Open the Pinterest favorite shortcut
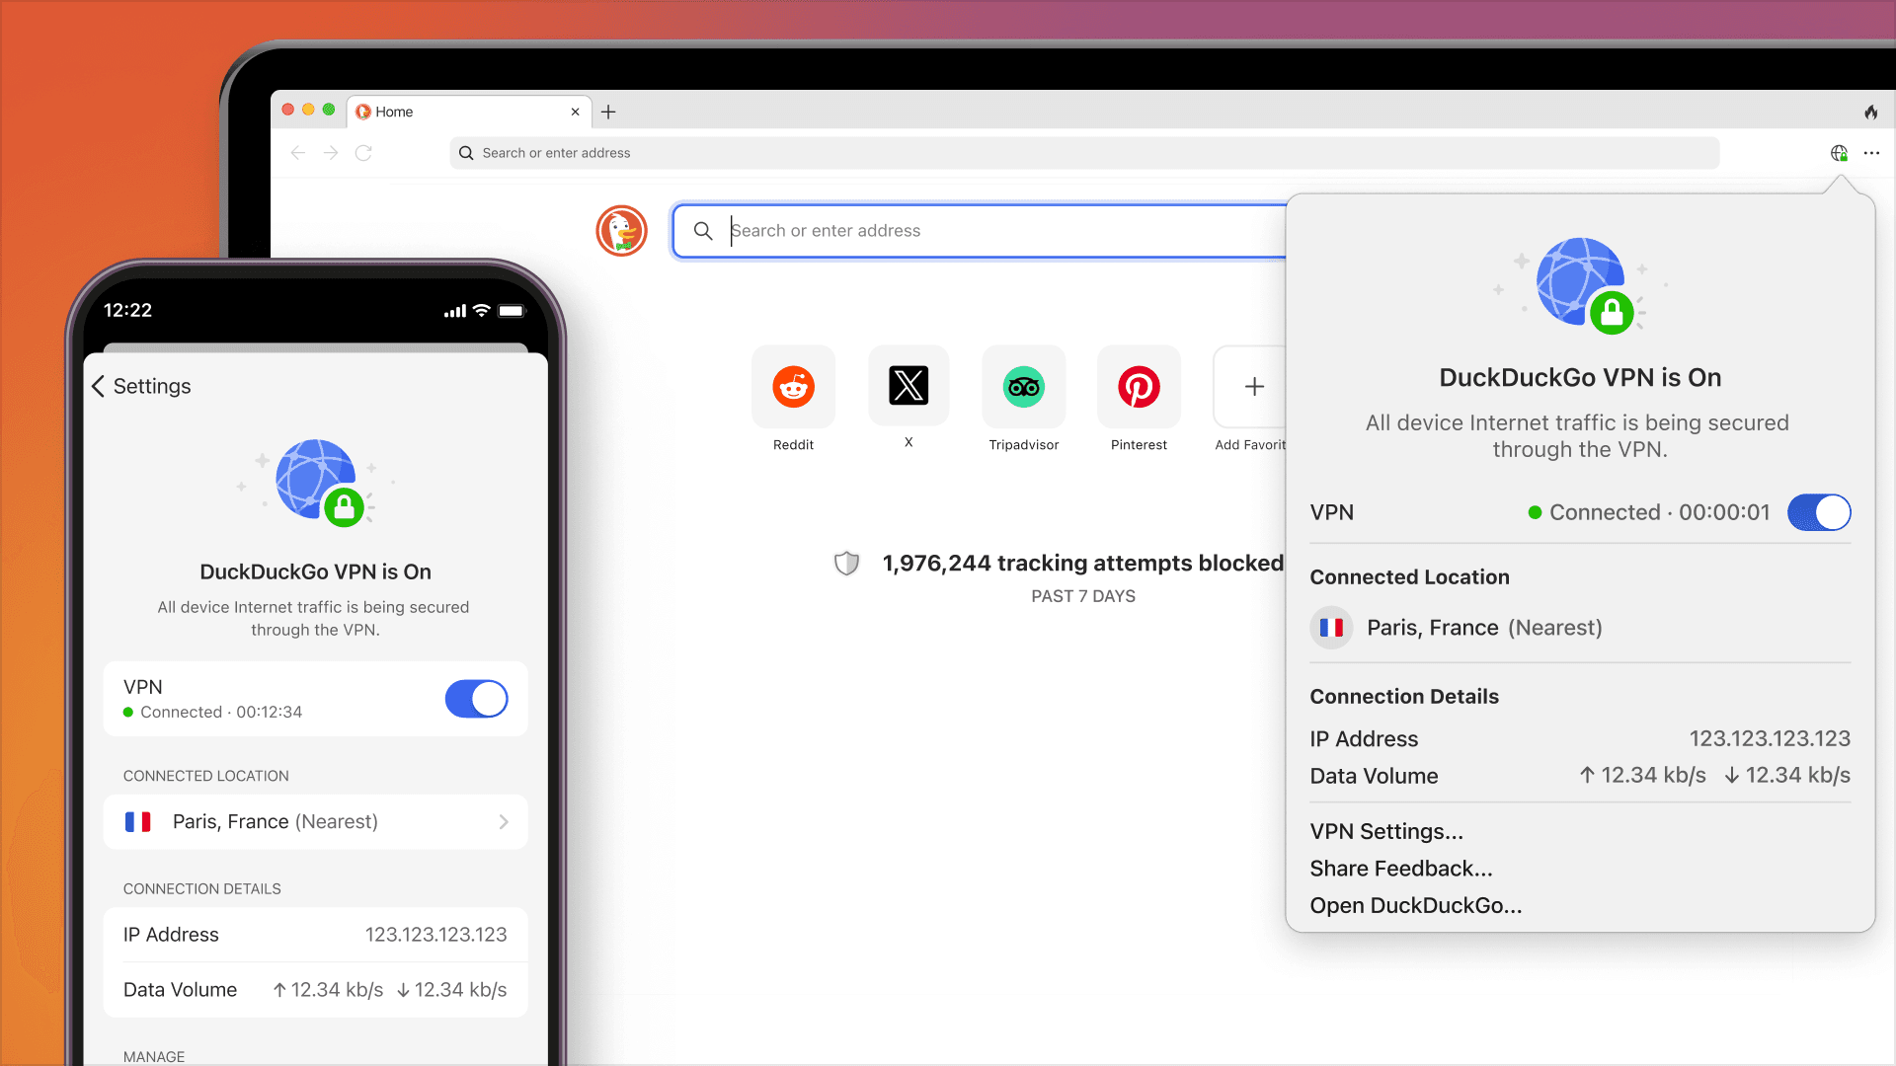This screenshot has height=1066, width=1896. point(1139,387)
